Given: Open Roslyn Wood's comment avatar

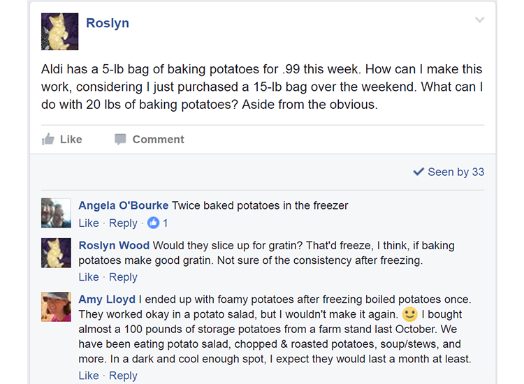Looking at the screenshot, I should coord(56,253).
